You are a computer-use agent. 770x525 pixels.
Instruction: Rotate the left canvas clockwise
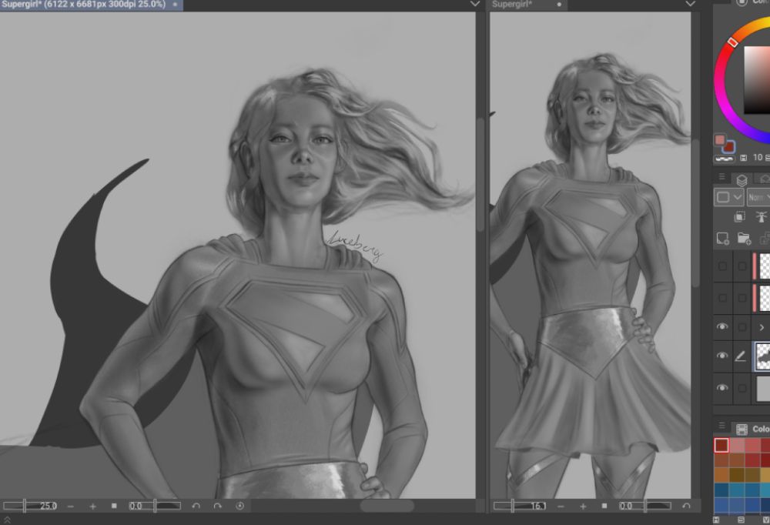coord(218,506)
